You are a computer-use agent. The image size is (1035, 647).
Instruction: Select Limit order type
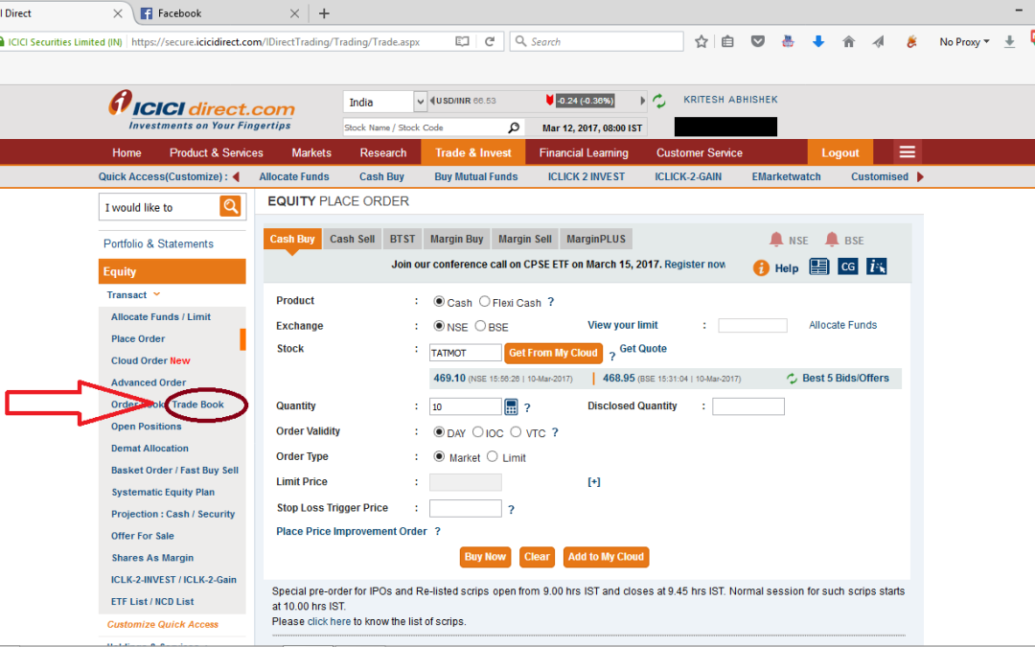(493, 457)
